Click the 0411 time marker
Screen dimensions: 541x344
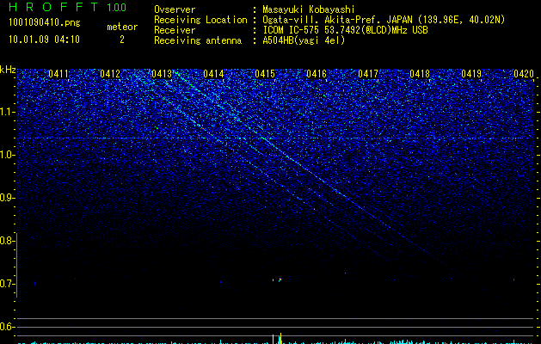(58, 74)
